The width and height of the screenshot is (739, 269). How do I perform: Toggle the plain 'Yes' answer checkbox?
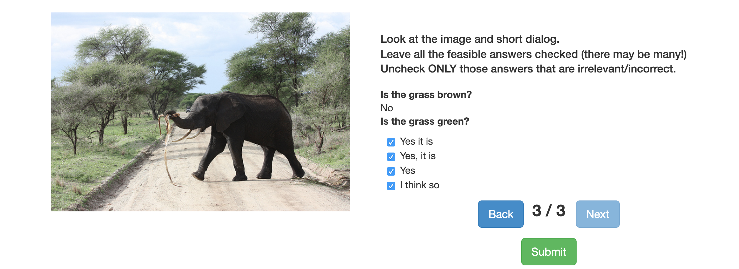coord(391,171)
